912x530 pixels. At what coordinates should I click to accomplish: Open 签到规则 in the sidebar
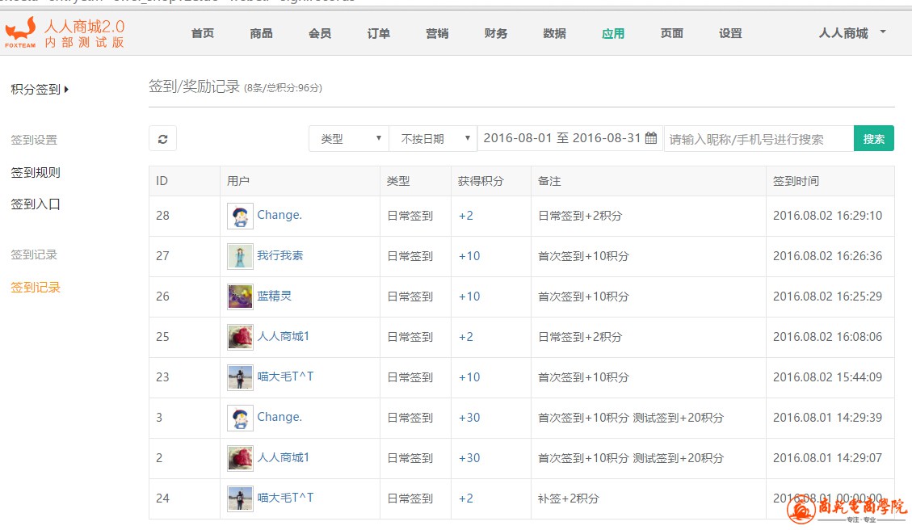36,172
